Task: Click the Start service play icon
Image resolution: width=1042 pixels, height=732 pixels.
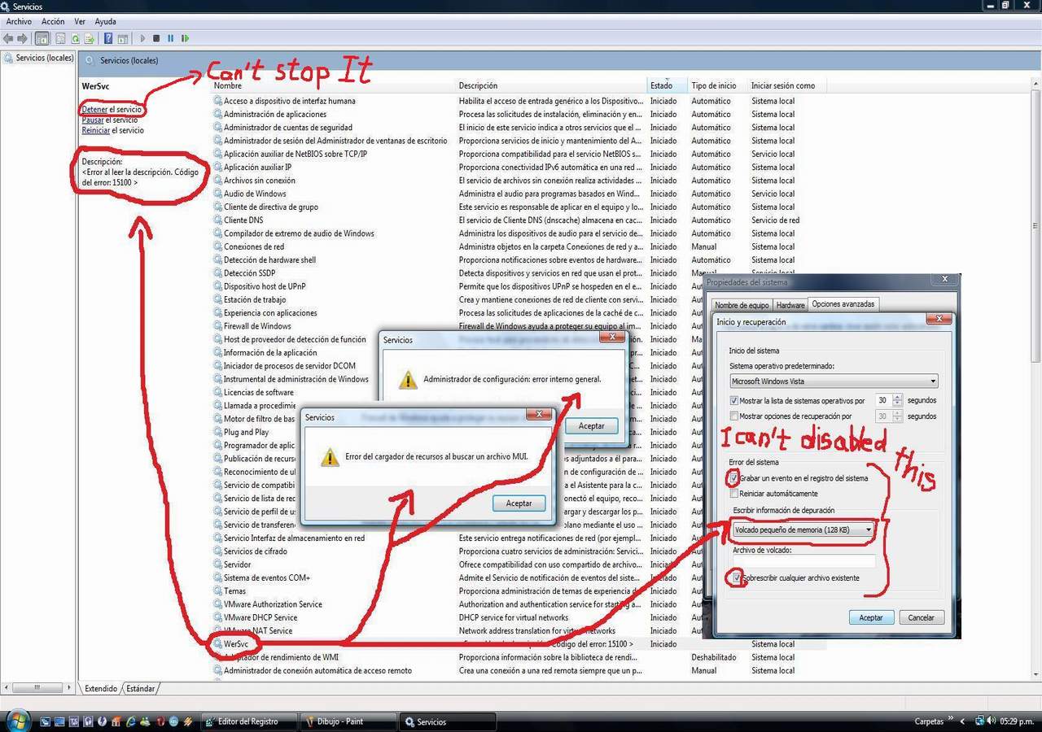Action: click(142, 38)
